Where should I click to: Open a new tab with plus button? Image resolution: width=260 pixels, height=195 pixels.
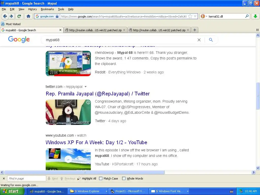point(195,30)
